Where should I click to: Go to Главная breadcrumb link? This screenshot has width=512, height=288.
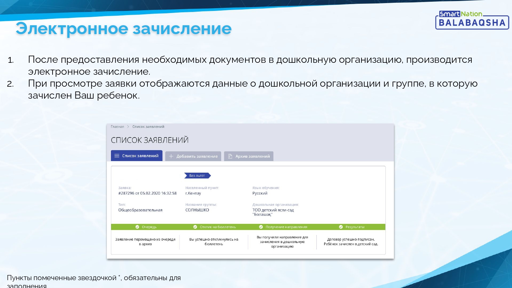(x=117, y=127)
